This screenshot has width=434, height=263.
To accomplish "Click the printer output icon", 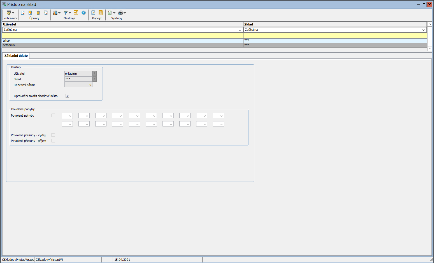I will (x=120, y=13).
